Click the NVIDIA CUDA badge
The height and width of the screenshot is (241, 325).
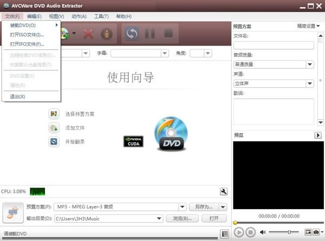pyautogui.click(x=133, y=141)
